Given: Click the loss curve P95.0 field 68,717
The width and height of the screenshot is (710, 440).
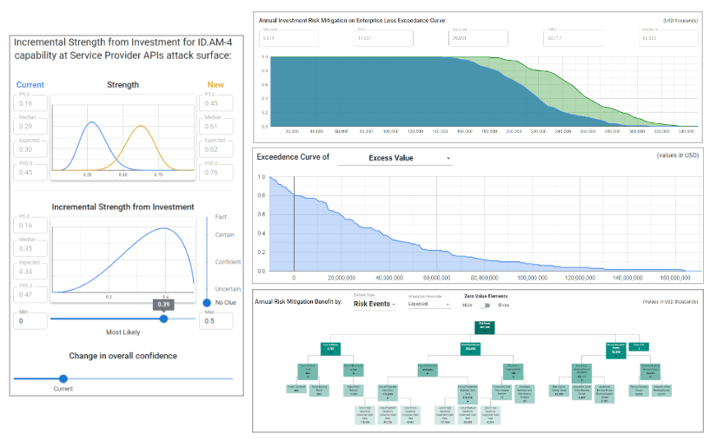Looking at the screenshot, I should tap(574, 38).
